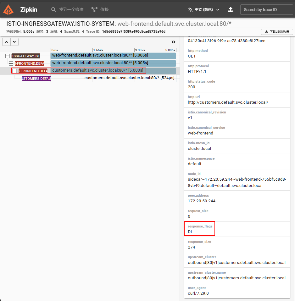
Task: Click the user_agent value curl/7.29.0
Action: (198, 293)
